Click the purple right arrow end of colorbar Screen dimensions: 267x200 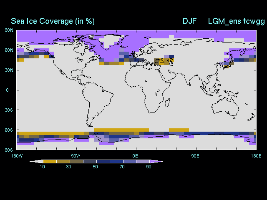[x=157, y=161]
